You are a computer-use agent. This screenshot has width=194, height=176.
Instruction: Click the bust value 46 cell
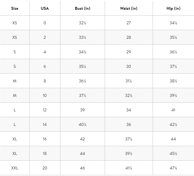(83, 168)
